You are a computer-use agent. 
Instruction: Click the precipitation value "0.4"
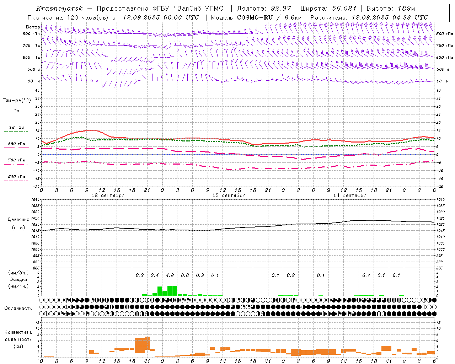366,275
